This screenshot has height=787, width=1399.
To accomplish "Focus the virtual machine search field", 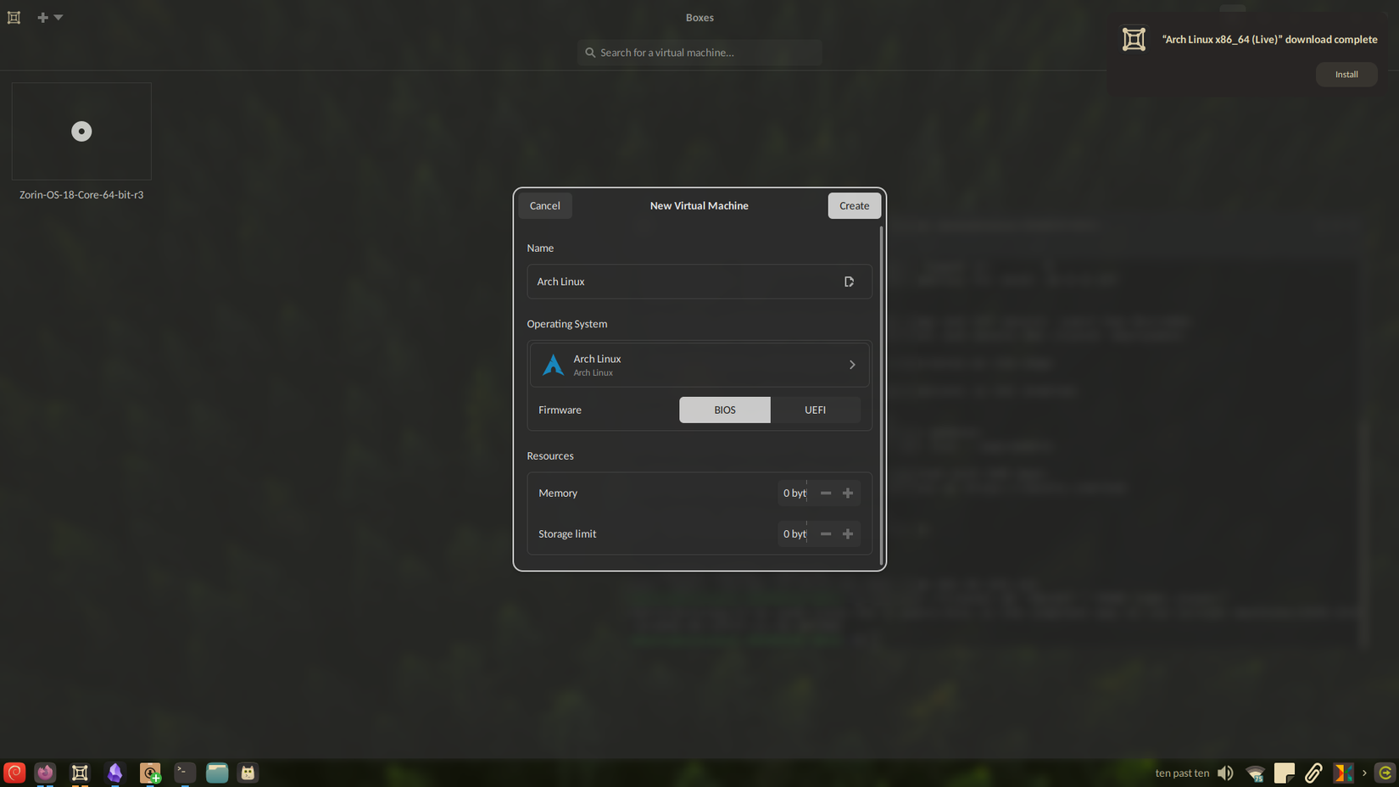I will tap(699, 53).
